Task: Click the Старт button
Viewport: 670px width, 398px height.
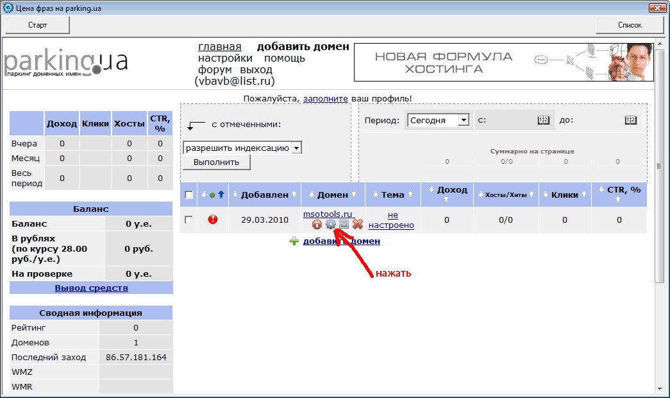Action: tap(38, 25)
